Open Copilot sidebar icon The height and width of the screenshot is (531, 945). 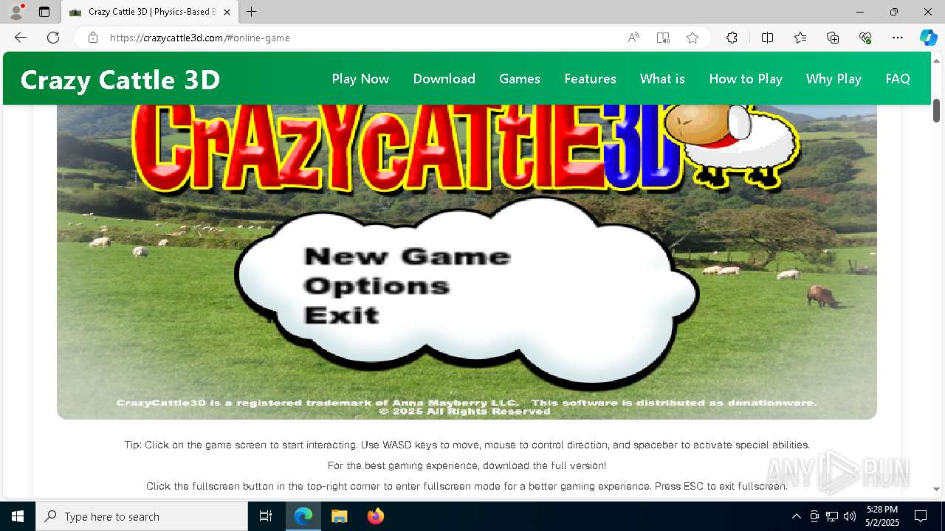coord(928,38)
